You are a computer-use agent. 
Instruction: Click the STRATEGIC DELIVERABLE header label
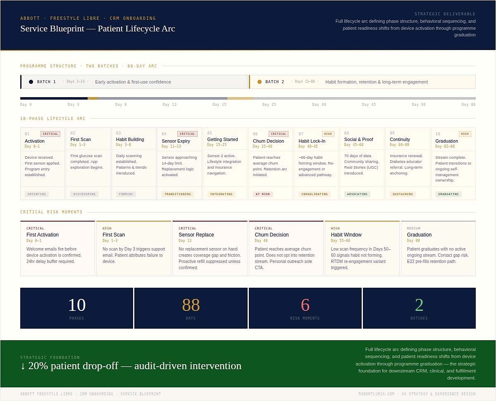click(x=445, y=14)
